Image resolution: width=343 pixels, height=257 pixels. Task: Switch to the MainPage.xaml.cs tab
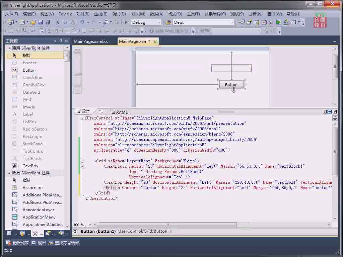point(91,41)
